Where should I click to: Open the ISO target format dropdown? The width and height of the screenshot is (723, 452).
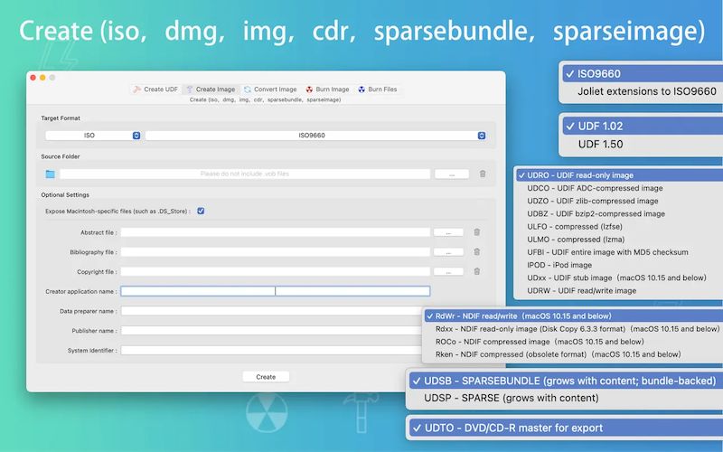pyautogui.click(x=93, y=135)
